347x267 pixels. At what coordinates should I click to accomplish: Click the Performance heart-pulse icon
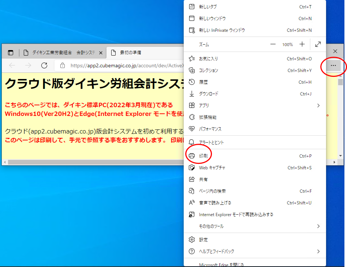click(191, 129)
